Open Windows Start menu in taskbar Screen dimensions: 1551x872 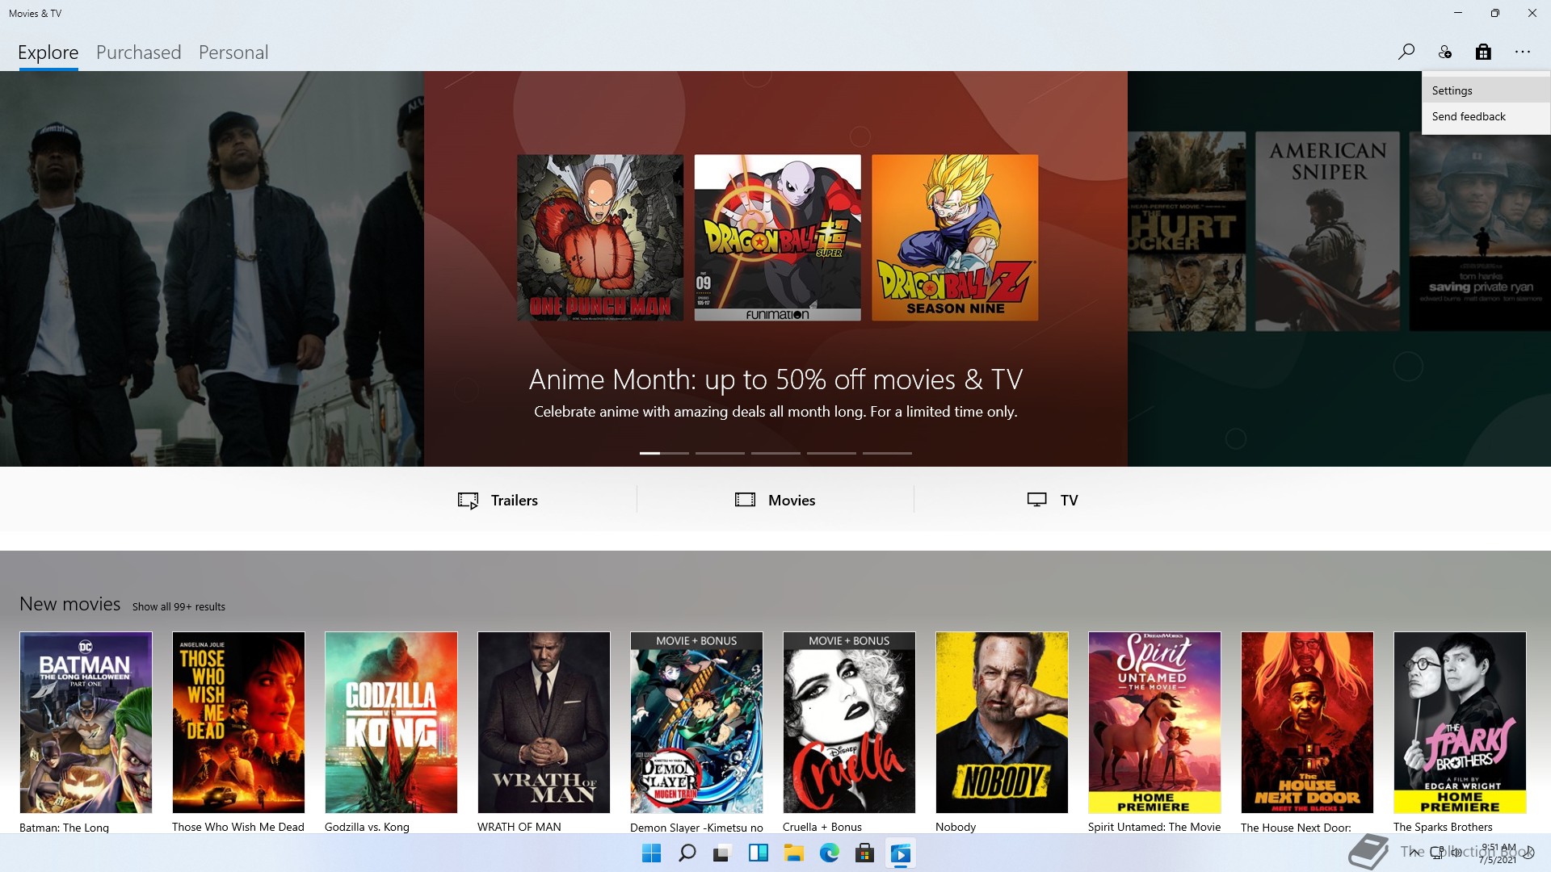point(651,853)
